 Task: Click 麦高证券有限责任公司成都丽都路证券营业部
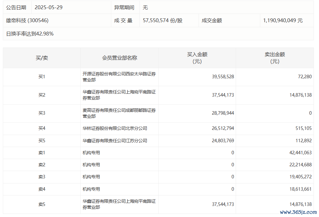point(119,113)
